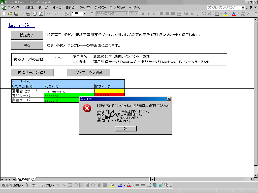Sort ascending with the A-Z icon

(67, 14)
